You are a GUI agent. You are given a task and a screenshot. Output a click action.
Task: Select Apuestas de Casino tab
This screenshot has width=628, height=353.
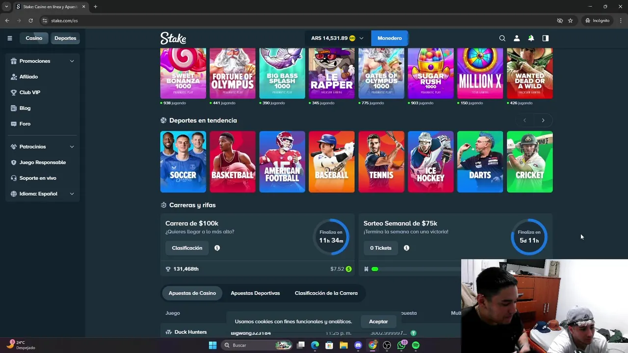[192, 293]
